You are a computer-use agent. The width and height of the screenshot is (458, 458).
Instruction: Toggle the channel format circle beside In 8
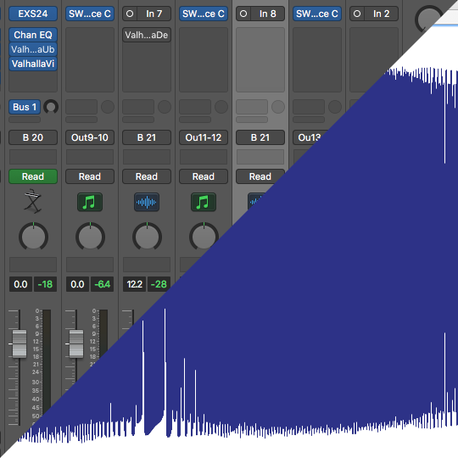(x=243, y=14)
